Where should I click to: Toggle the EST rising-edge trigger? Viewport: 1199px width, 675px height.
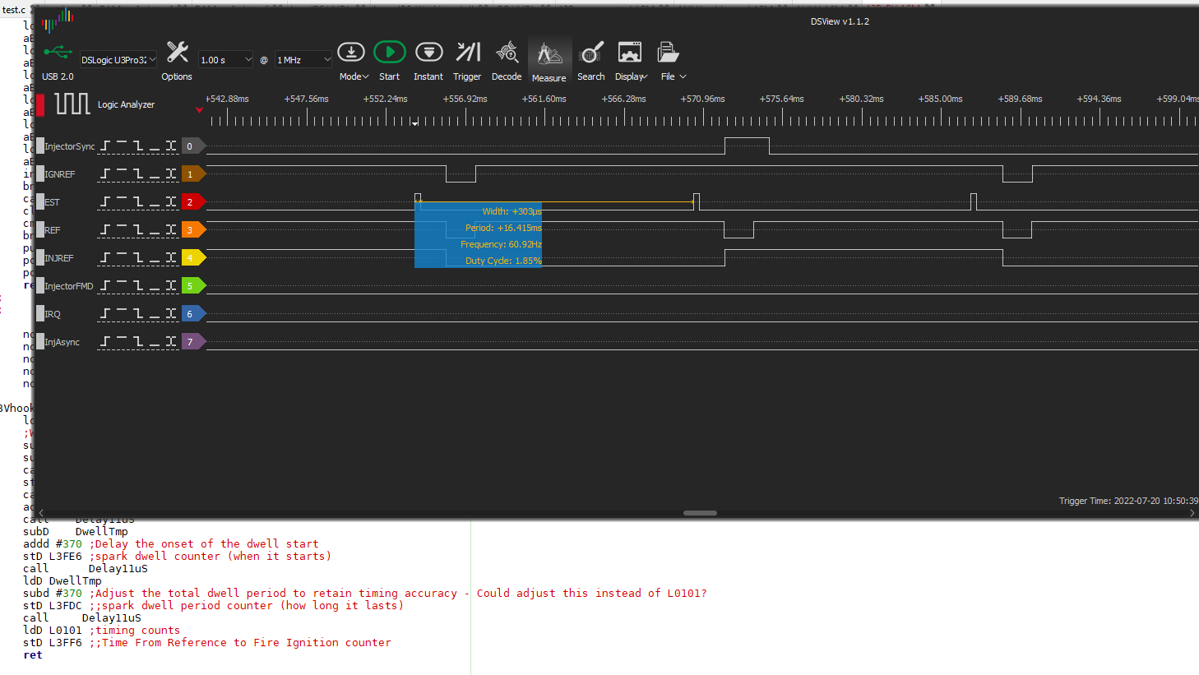105,201
